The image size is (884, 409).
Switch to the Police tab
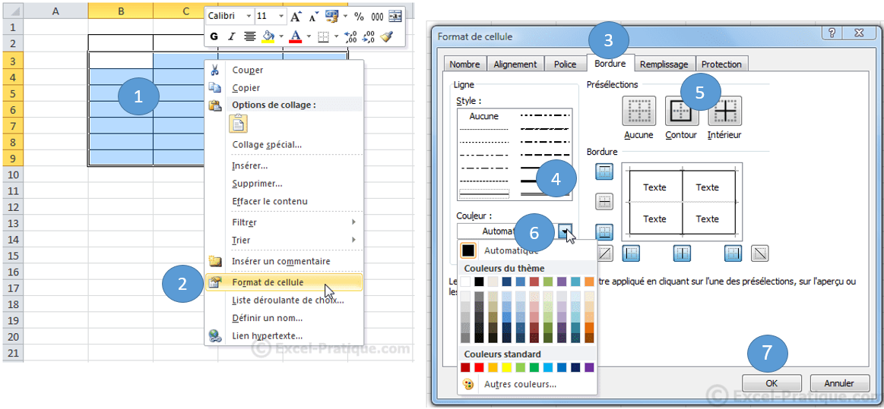click(565, 64)
